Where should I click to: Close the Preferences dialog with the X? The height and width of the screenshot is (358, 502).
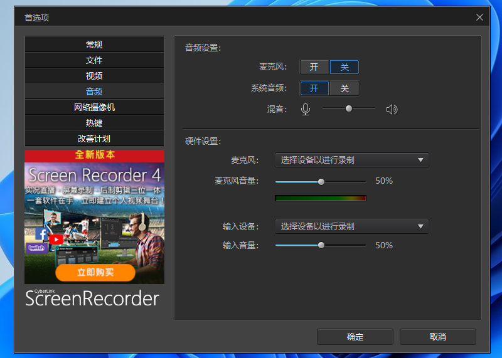479,18
